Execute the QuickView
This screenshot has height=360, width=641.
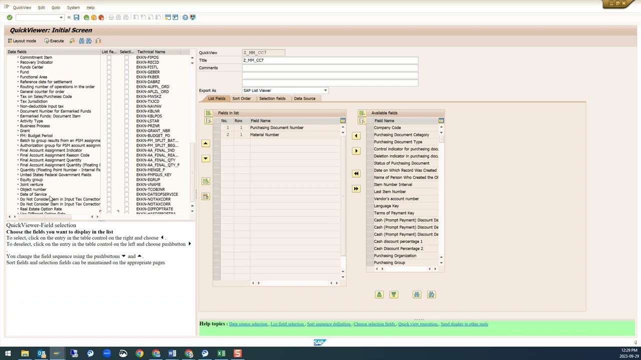pyautogui.click(x=54, y=41)
